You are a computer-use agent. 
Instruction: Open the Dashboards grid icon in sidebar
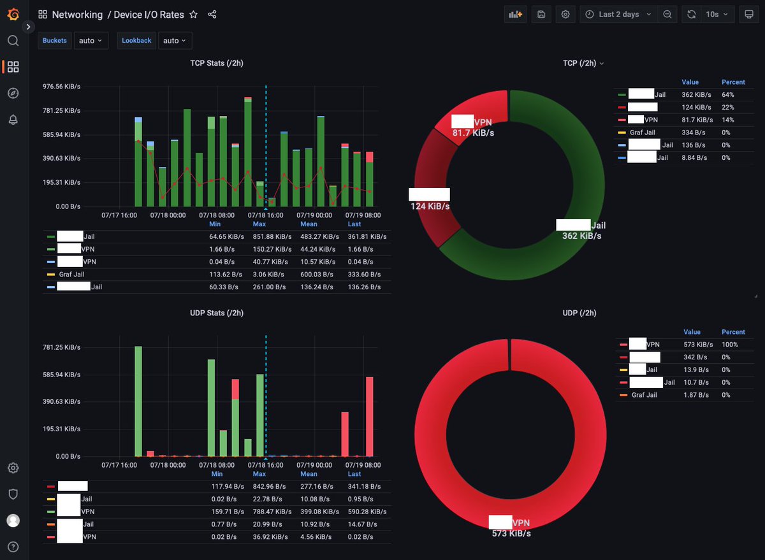13,67
